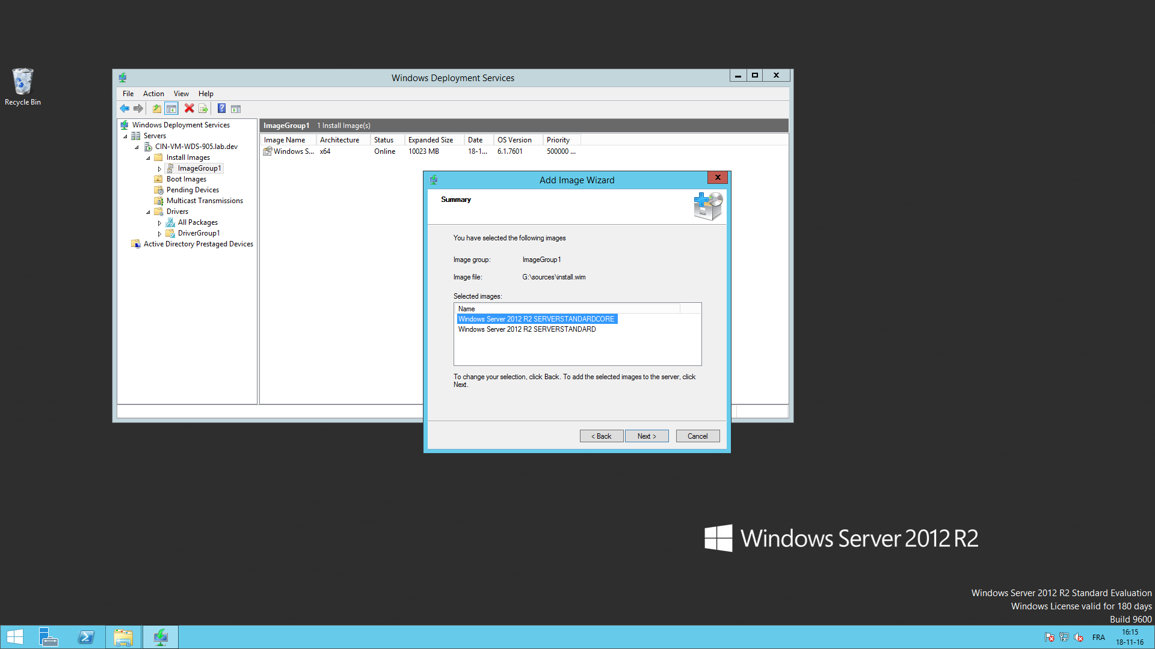1155x649 pixels.
Task: Select Windows Server 2012 R2 SERVERSTANDARDCORE entry
Action: [x=537, y=319]
